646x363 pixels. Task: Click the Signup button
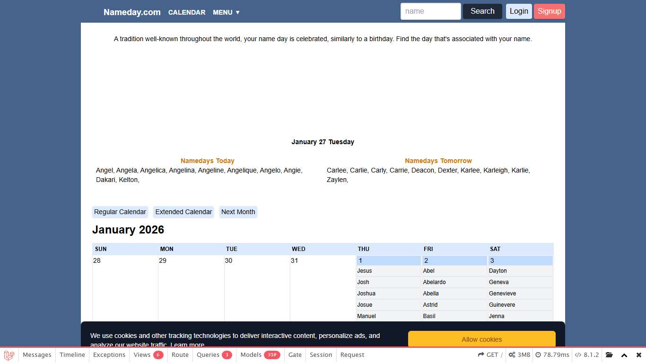pos(549,11)
